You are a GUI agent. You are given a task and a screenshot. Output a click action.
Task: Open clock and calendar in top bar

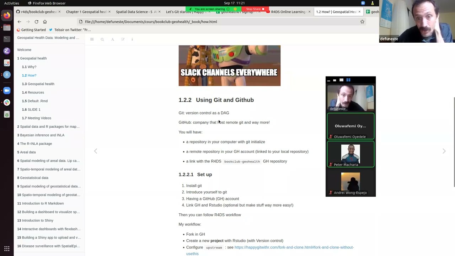tap(234, 3)
